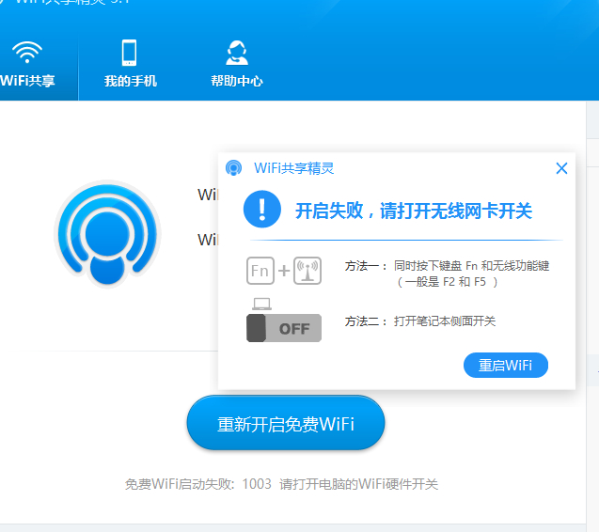The image size is (599, 532).
Task: Click the WiFi共享精灵 dialog title text
Action: point(293,168)
